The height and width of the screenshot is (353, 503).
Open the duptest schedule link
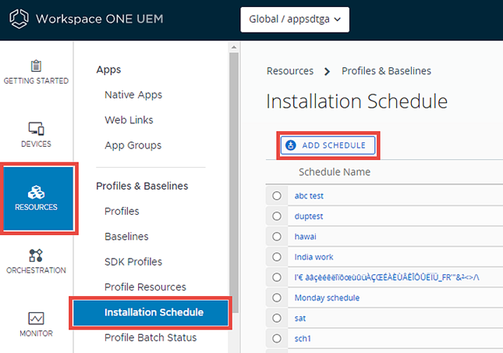[x=309, y=216]
